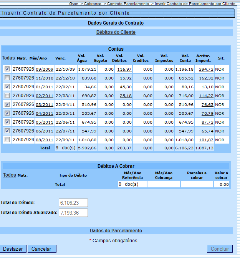The height and width of the screenshot is (258, 240).
Task: Collapse the Débitos do Cliente section
Action: click(116, 32)
